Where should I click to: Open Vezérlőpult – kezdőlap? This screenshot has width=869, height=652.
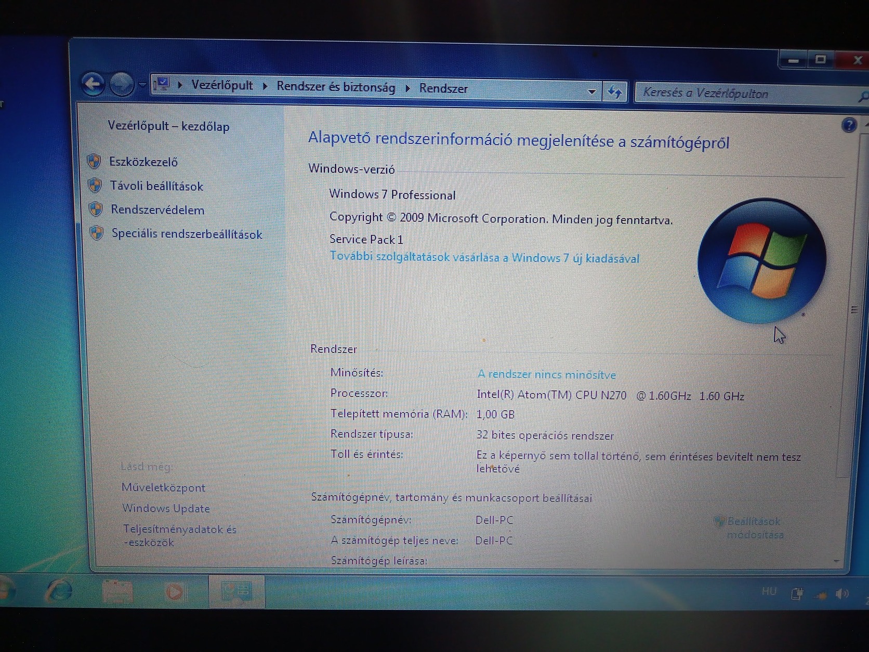tap(168, 126)
